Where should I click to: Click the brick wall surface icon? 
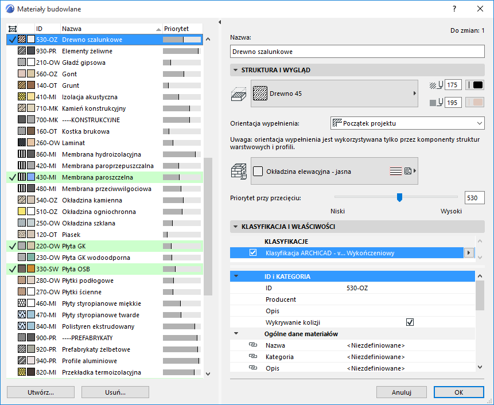coord(239,172)
